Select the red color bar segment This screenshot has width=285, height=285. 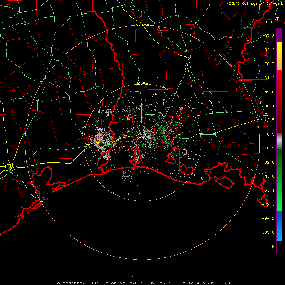coord(280,101)
